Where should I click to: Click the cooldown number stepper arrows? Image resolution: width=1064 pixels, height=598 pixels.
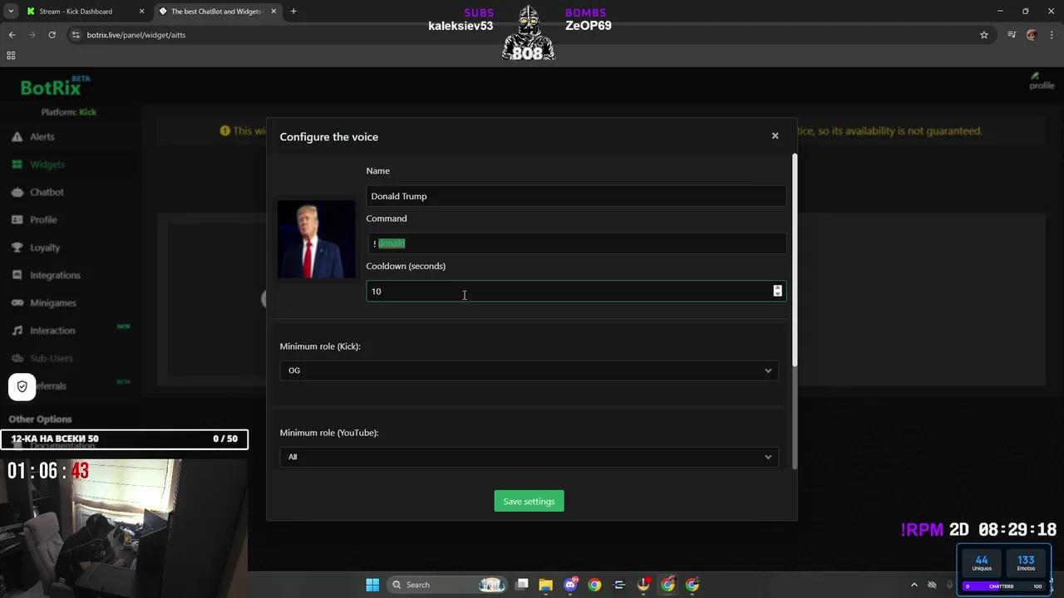pyautogui.click(x=777, y=291)
